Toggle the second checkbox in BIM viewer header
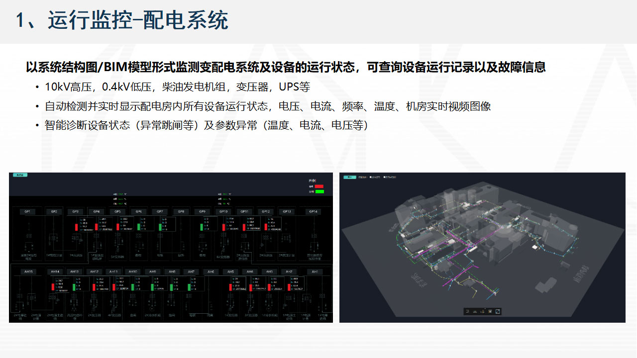The image size is (637, 358). pos(384,177)
